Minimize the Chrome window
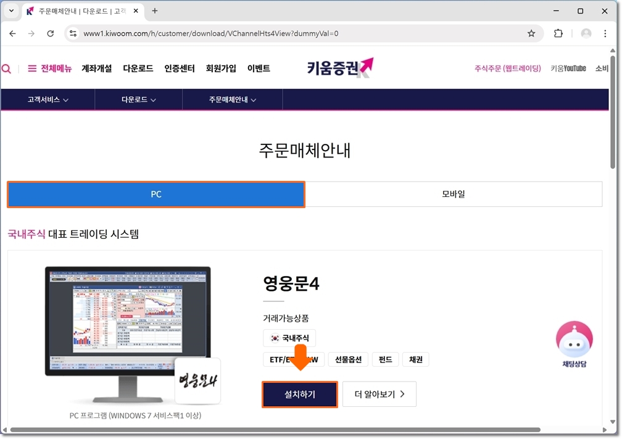This screenshot has height=439, width=622. 556,10
